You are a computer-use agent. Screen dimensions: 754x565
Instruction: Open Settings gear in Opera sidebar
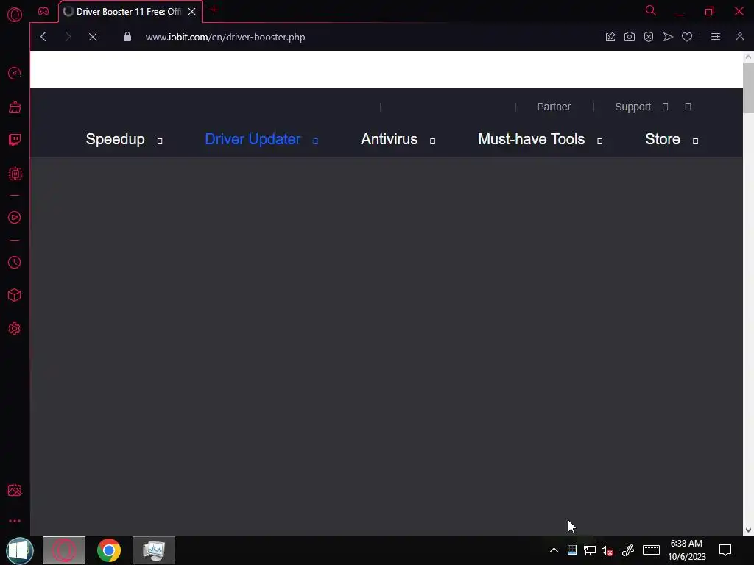(15, 329)
